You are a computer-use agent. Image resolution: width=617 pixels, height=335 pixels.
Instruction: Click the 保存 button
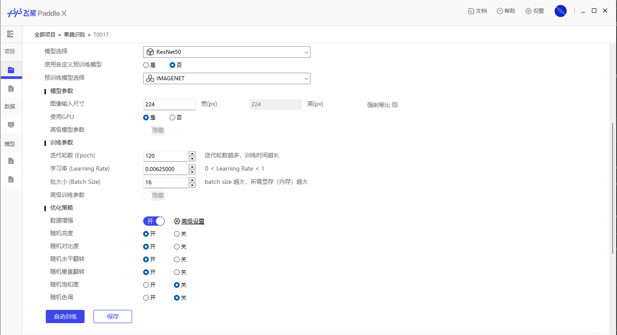pyautogui.click(x=112, y=316)
